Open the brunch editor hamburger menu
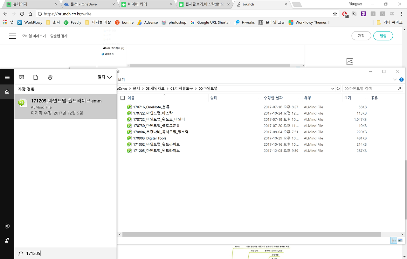Viewport: 407px width, 259px height. pos(12,36)
